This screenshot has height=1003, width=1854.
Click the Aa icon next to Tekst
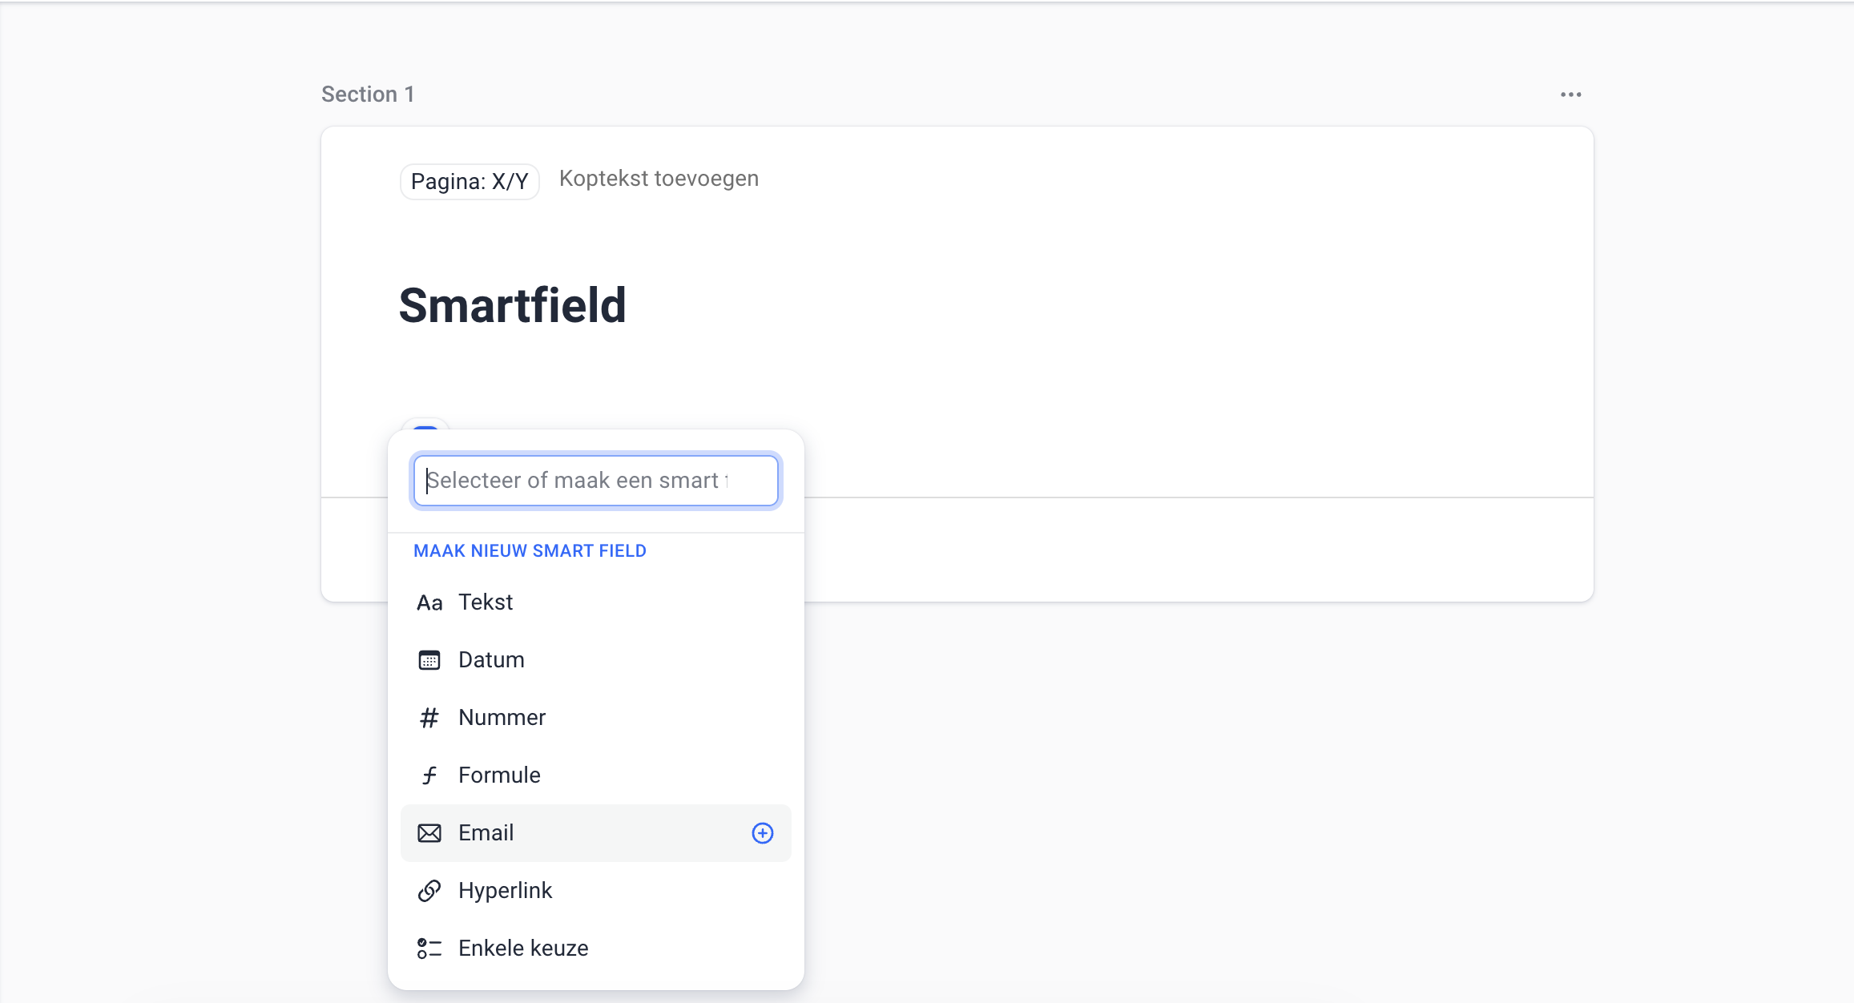click(429, 602)
